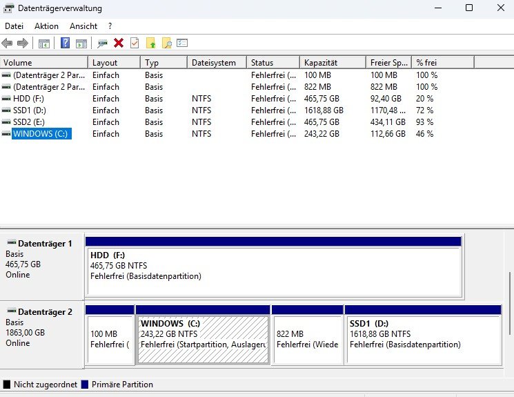This screenshot has height=397, width=514.
Task: Open the Datei menu
Action: 14,26
